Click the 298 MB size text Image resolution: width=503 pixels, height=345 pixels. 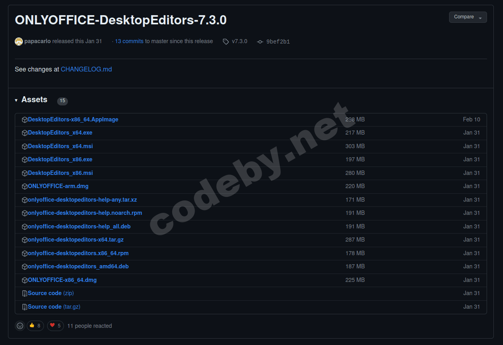click(x=355, y=119)
